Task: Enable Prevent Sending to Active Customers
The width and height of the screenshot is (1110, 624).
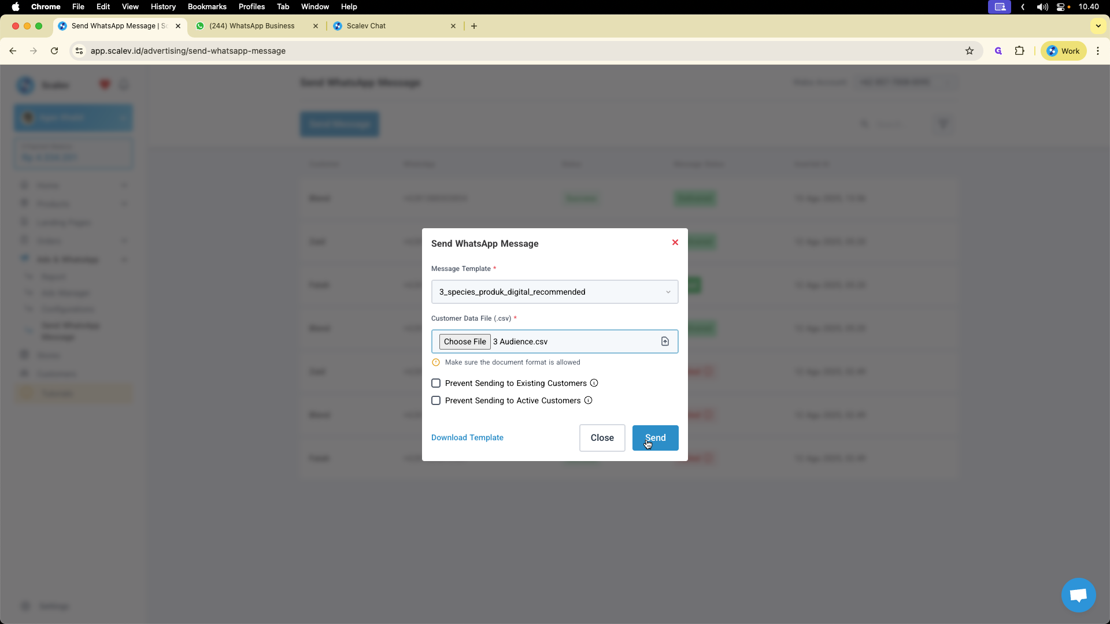Action: point(436,400)
